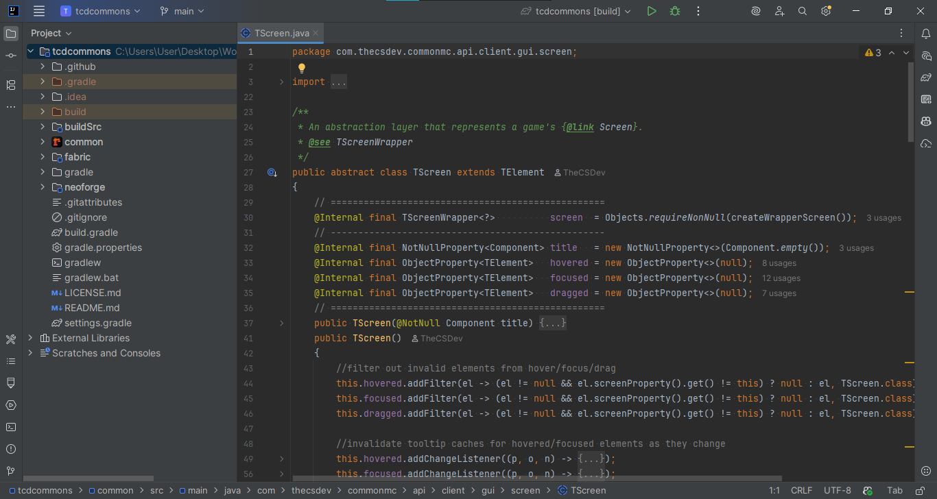Open the IDE Settings gear

point(826,11)
